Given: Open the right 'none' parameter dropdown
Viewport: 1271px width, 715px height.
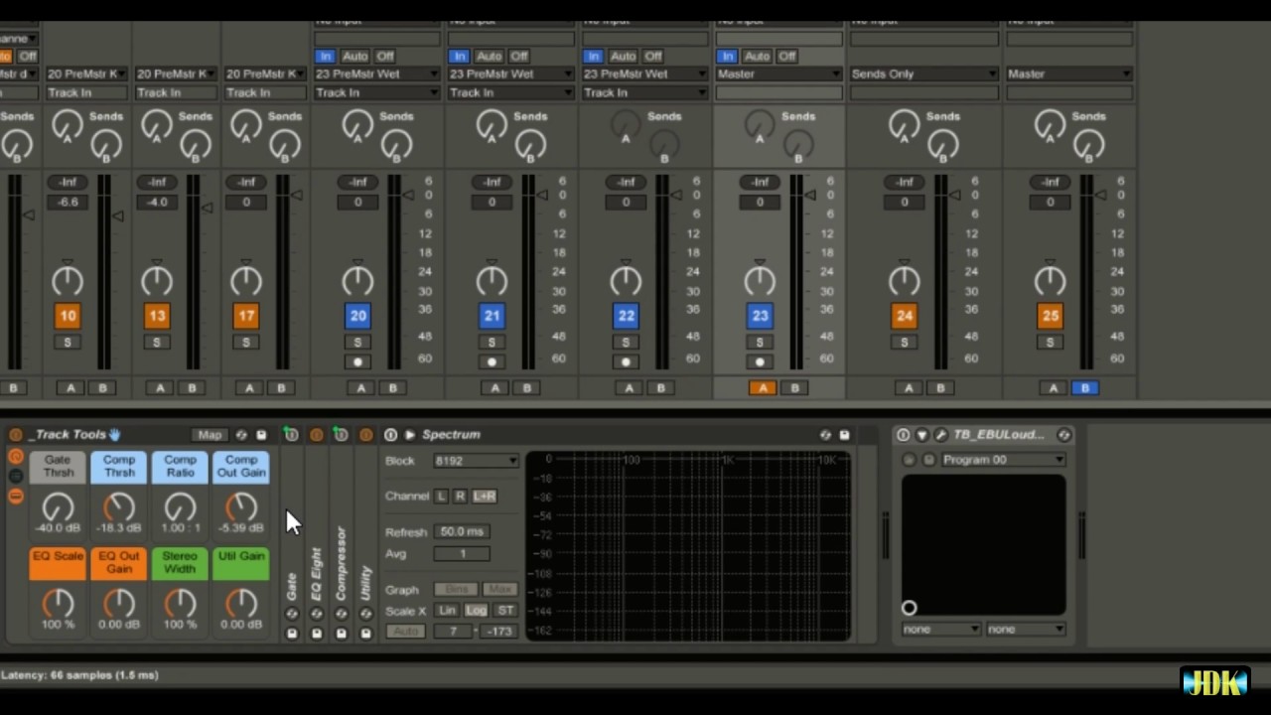Looking at the screenshot, I should click(1026, 630).
